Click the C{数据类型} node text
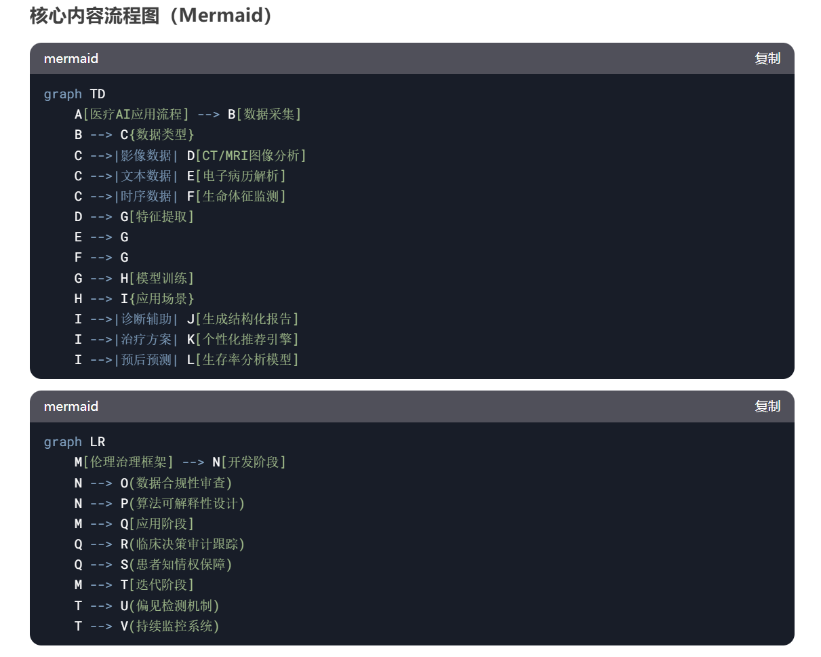The height and width of the screenshot is (657, 821). (157, 135)
